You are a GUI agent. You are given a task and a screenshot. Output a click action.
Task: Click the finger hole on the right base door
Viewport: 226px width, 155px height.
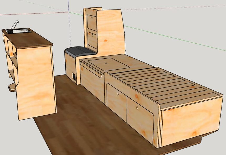[x=137, y=108]
